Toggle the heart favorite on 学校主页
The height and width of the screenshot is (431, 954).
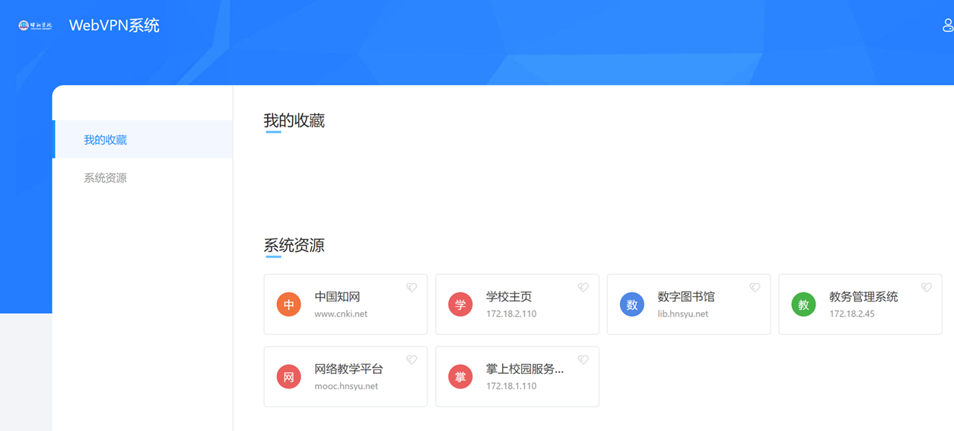click(x=584, y=288)
